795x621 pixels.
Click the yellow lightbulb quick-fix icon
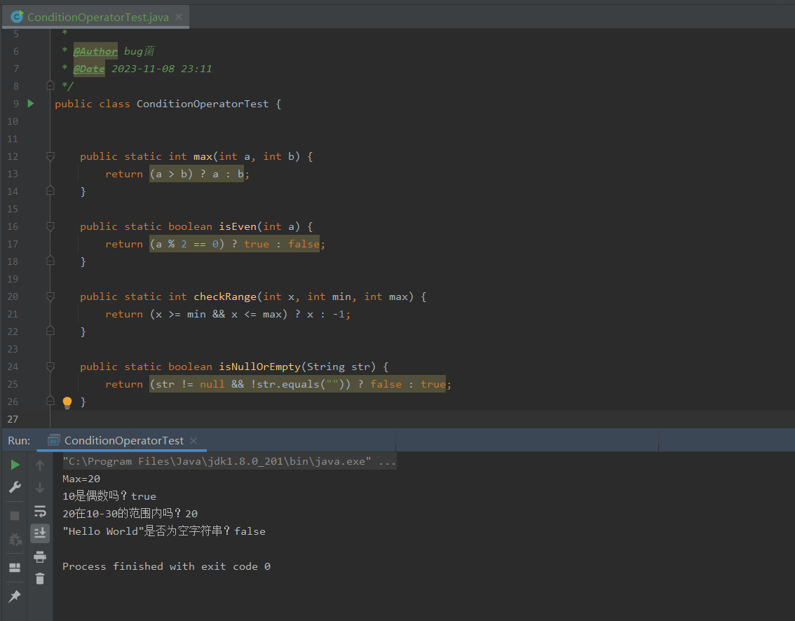67,403
